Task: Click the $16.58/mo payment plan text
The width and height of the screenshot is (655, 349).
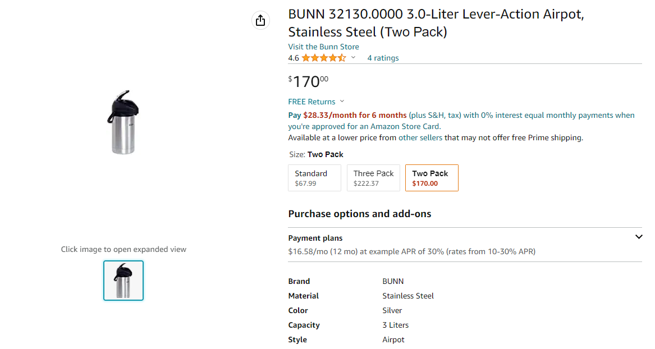Action: click(412, 252)
